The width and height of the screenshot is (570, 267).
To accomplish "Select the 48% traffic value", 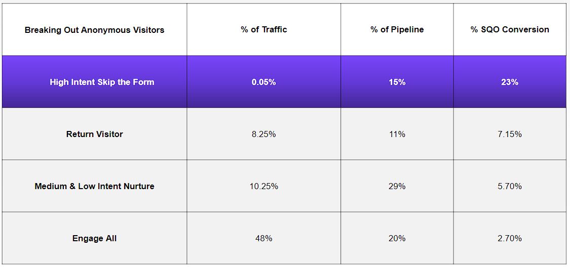I will coord(263,238).
